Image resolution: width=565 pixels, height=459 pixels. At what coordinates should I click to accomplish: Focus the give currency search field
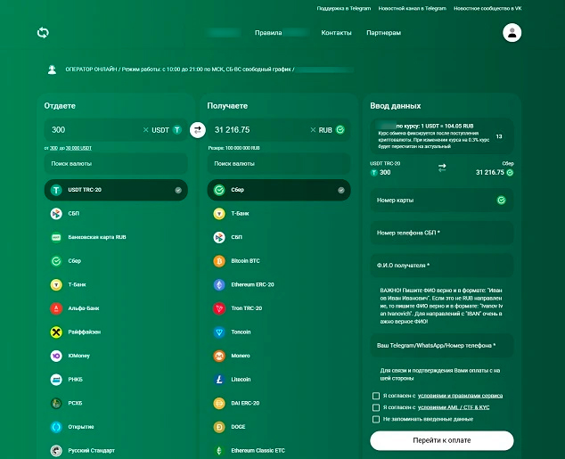click(116, 164)
